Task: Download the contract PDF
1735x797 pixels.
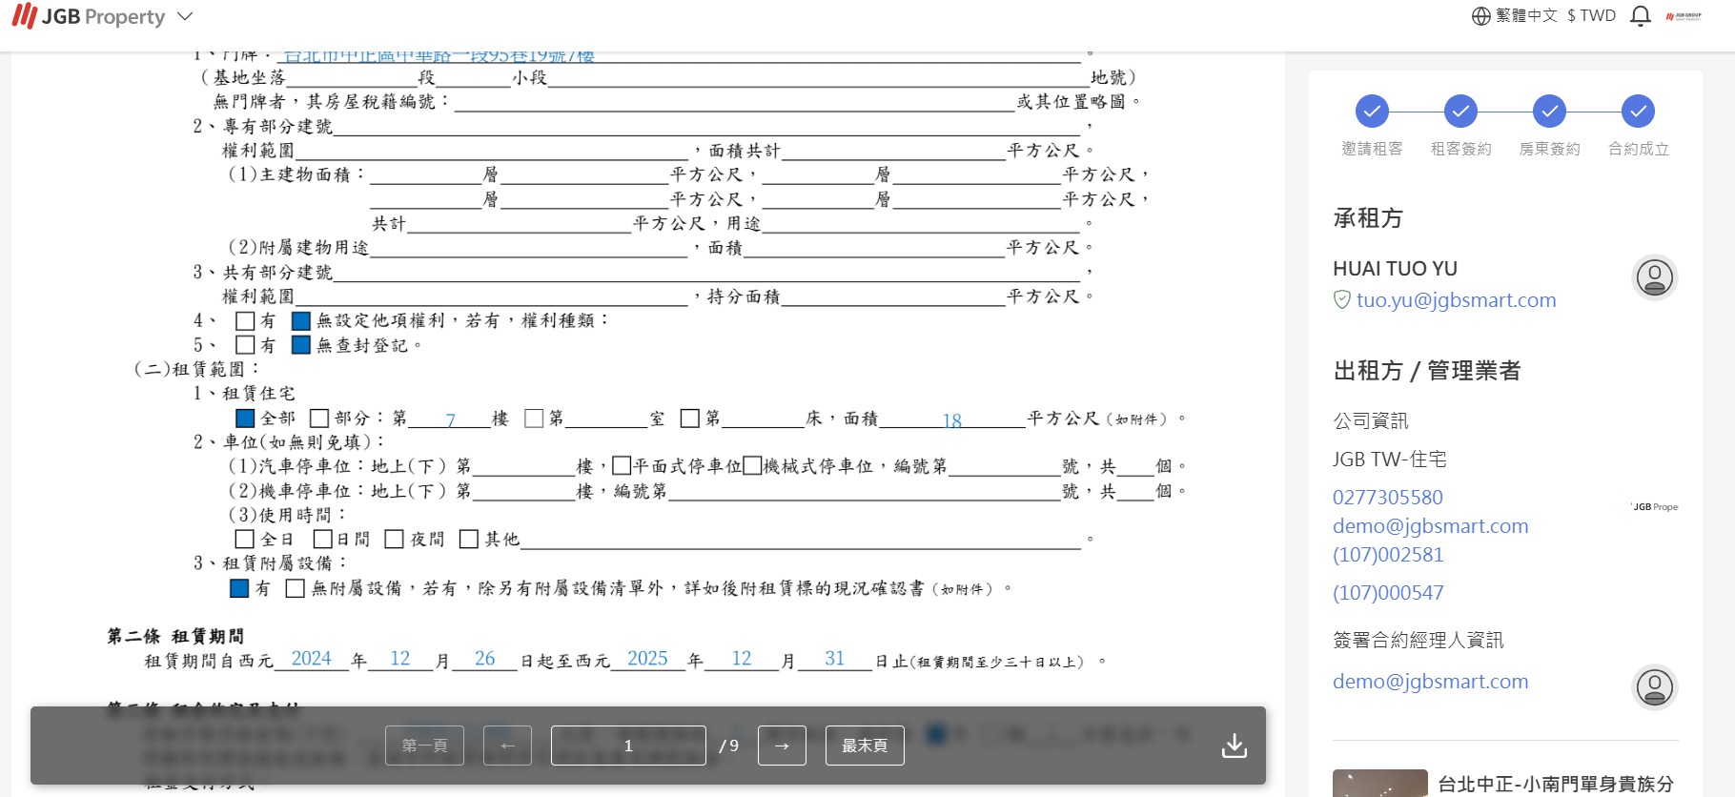Action: (x=1234, y=746)
